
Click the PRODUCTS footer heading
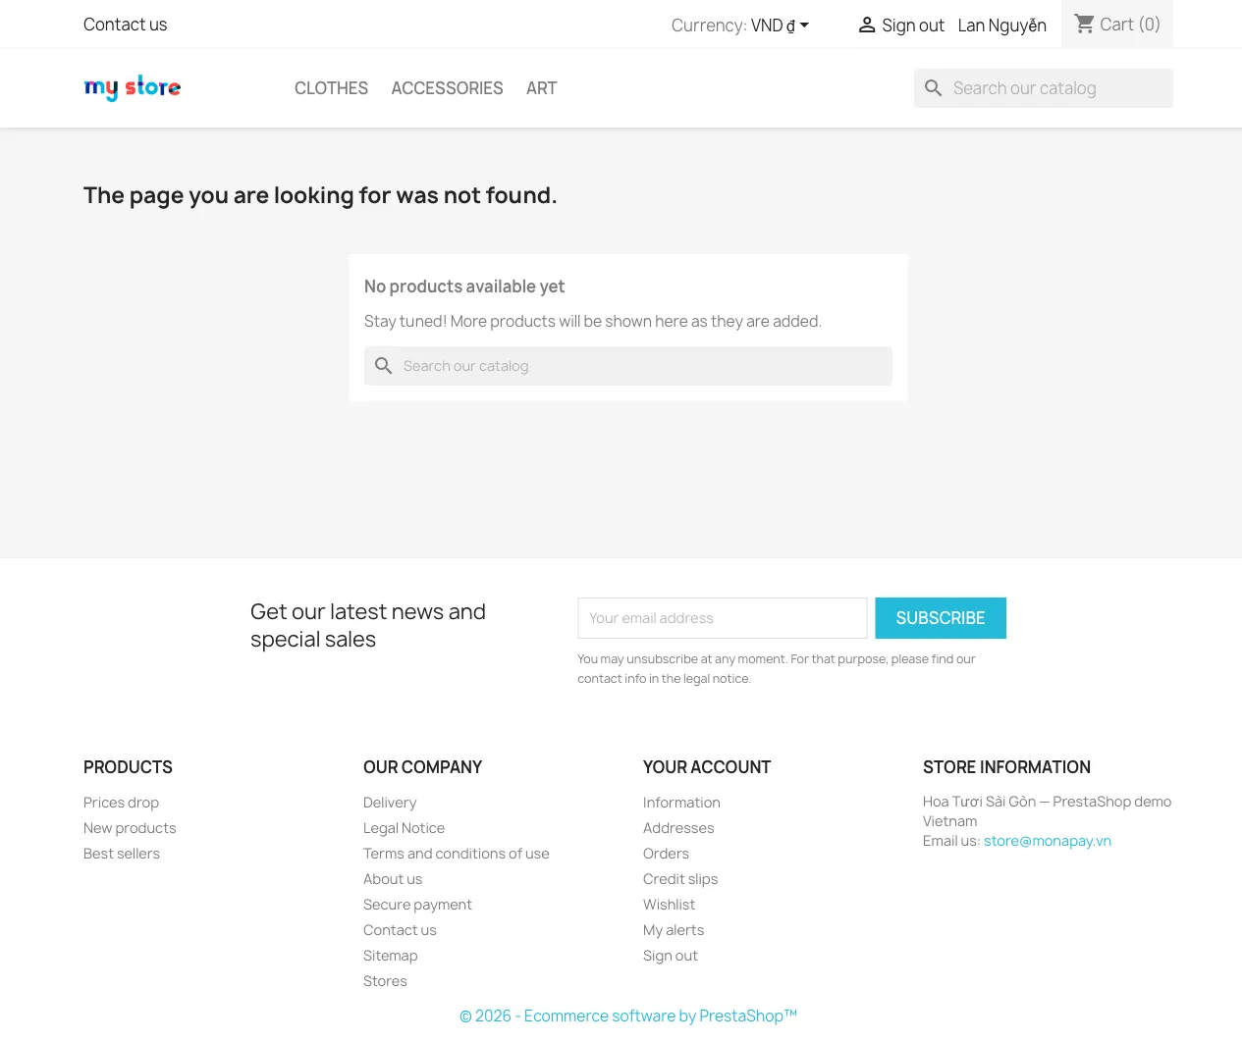(128, 767)
